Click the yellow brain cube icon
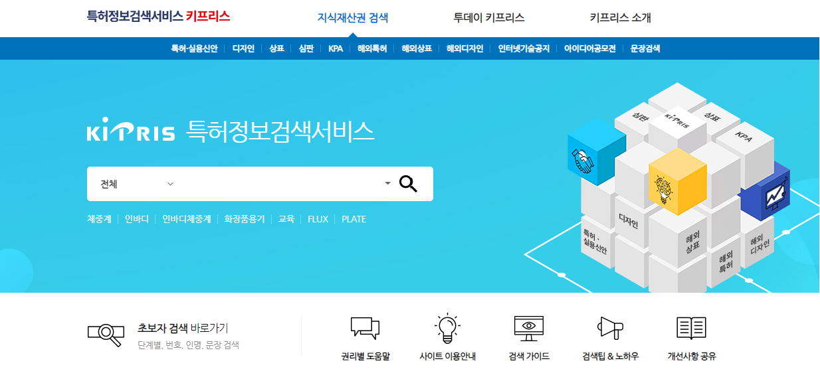 pyautogui.click(x=677, y=181)
